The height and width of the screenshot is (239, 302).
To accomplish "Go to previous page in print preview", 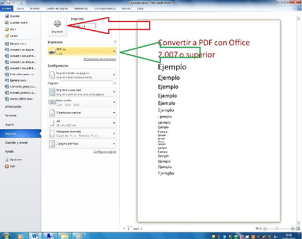I will [x=124, y=228].
